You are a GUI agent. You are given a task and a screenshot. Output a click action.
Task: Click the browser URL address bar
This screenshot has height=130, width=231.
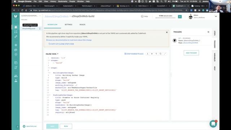(x=108, y=10)
